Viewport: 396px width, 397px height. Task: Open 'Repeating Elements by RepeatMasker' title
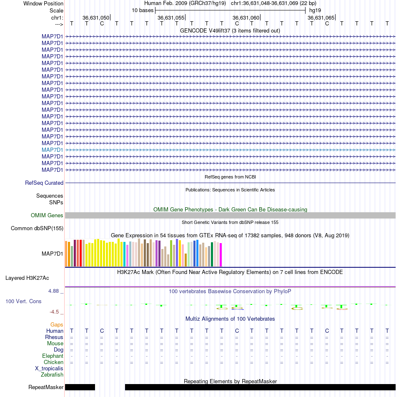tap(230, 382)
